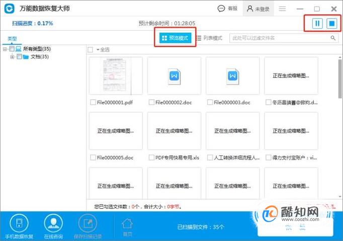Expand the 文档(35) tree node
The height and width of the screenshot is (241, 343).
point(12,57)
